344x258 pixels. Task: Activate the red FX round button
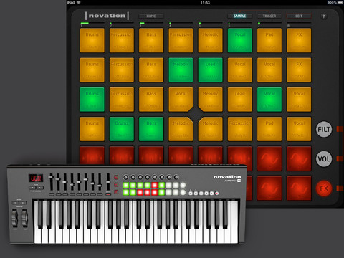(324, 188)
